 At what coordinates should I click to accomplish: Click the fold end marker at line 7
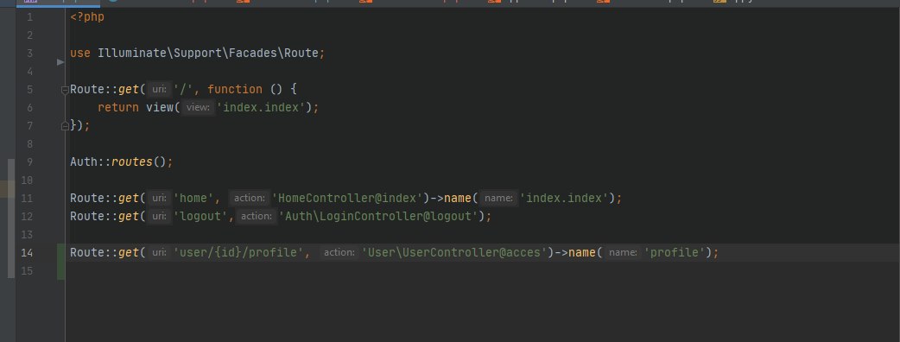point(65,126)
